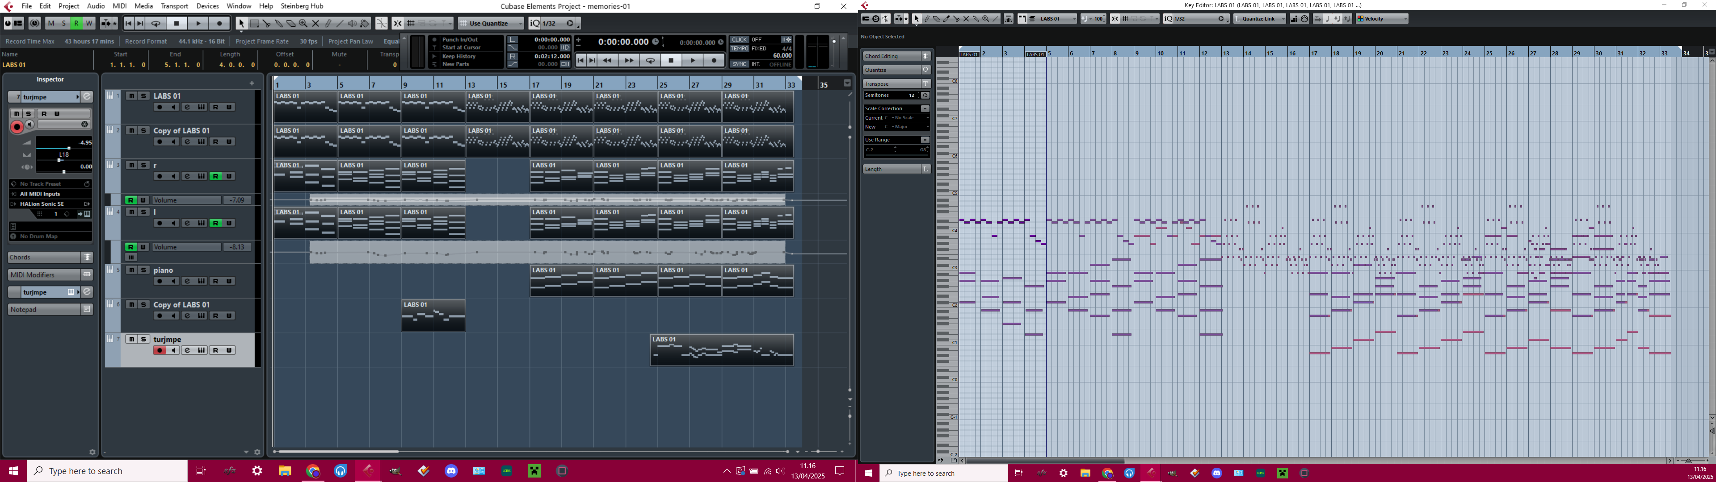Click the Punch In/Out record mode option
Viewport: 1716px width, 482px height.
click(460, 40)
